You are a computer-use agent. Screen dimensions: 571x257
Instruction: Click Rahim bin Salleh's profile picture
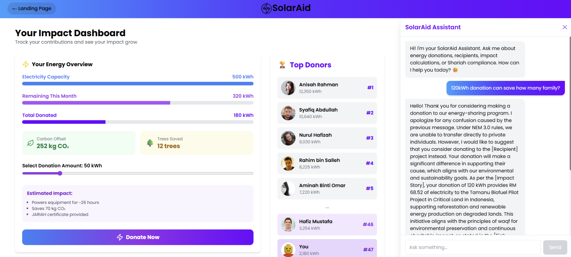tap(288, 163)
